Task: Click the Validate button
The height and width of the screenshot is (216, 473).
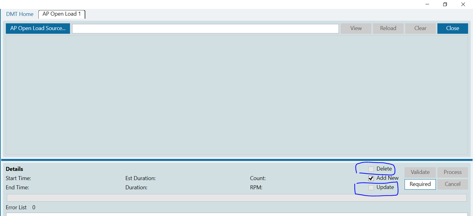Action: point(420,172)
